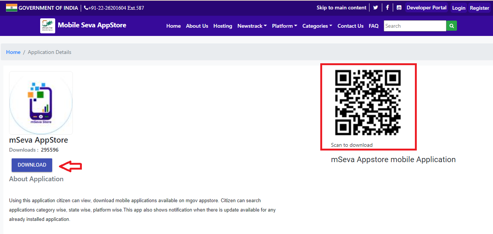Click the Home breadcrumb link
Image resolution: width=493 pixels, height=234 pixels.
click(13, 52)
